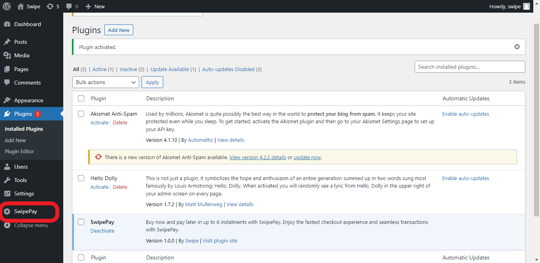
Task: Open the WordPress logo menu
Action: [x=7, y=6]
